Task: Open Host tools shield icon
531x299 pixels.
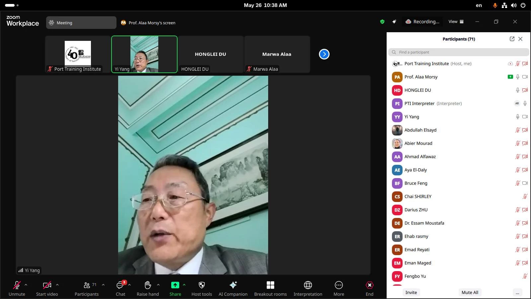Action: pyautogui.click(x=201, y=285)
